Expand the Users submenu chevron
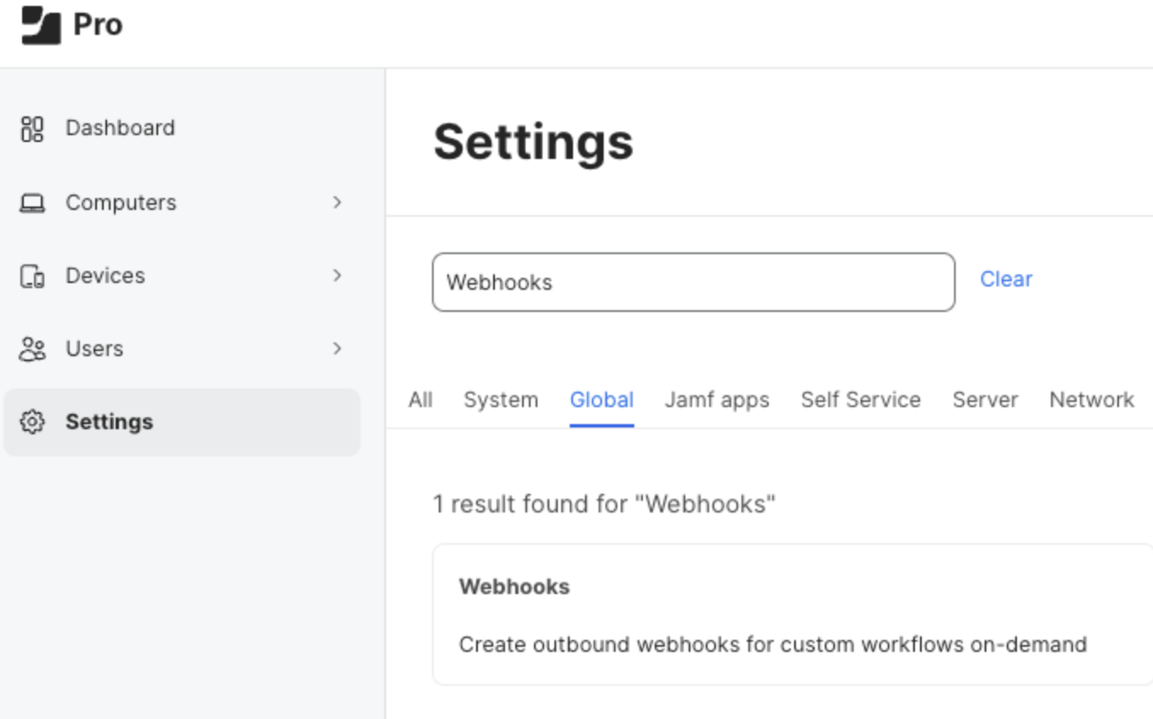This screenshot has height=719, width=1153. [x=338, y=348]
